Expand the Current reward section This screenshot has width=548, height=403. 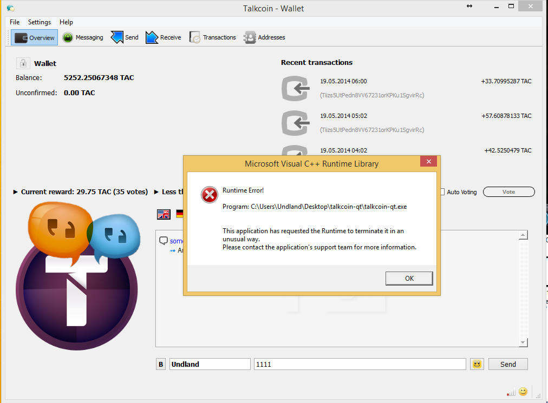click(x=15, y=191)
